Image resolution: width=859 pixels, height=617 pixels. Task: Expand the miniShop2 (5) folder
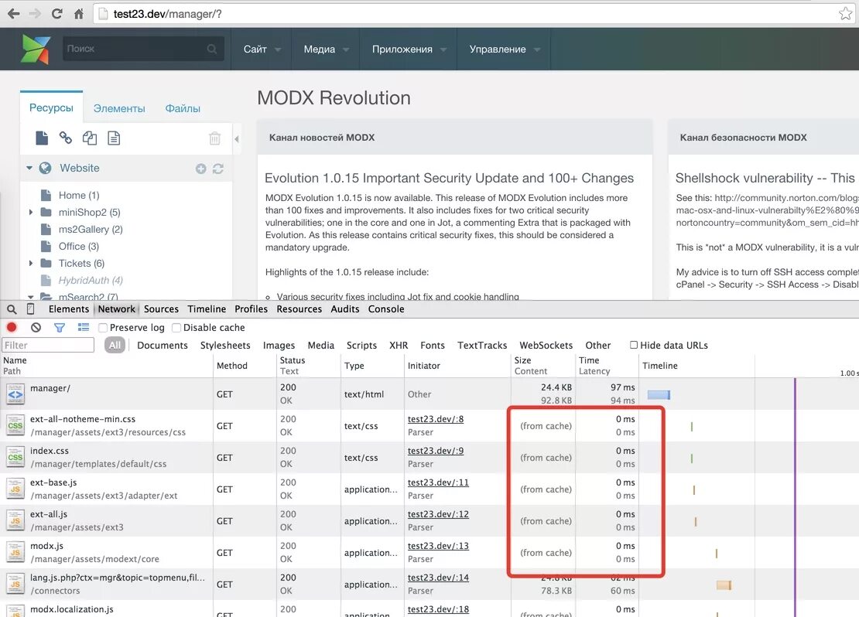[x=31, y=213]
